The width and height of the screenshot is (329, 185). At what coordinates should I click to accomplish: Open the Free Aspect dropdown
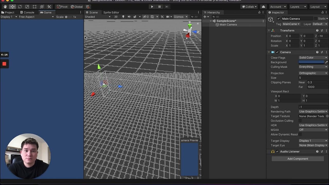pyautogui.click(x=36, y=17)
